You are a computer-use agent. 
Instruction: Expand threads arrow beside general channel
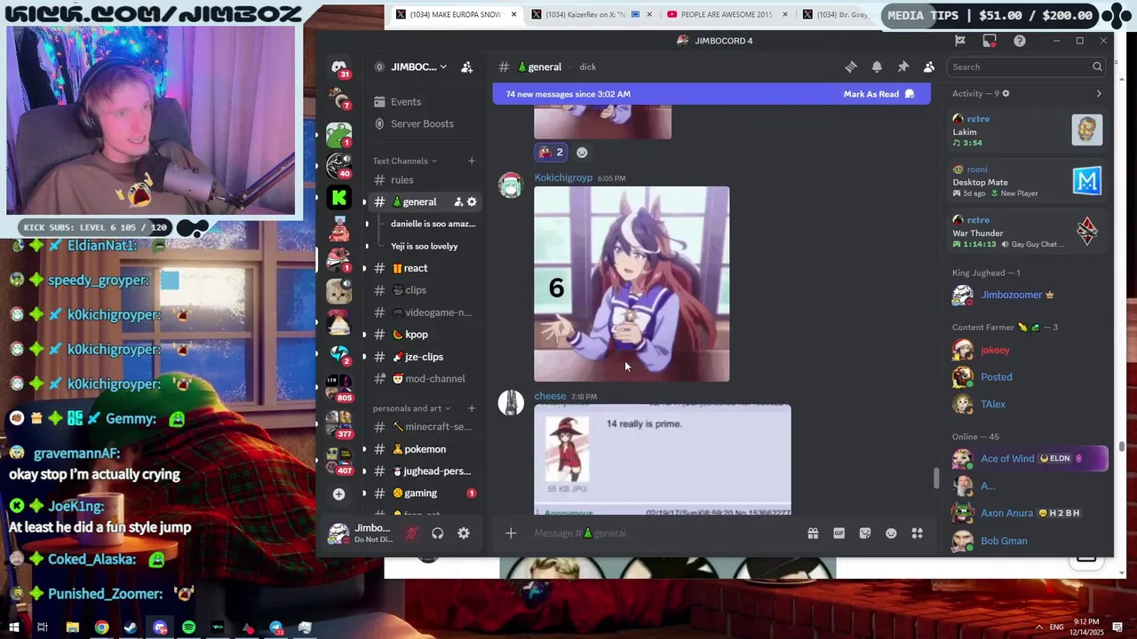pos(364,202)
